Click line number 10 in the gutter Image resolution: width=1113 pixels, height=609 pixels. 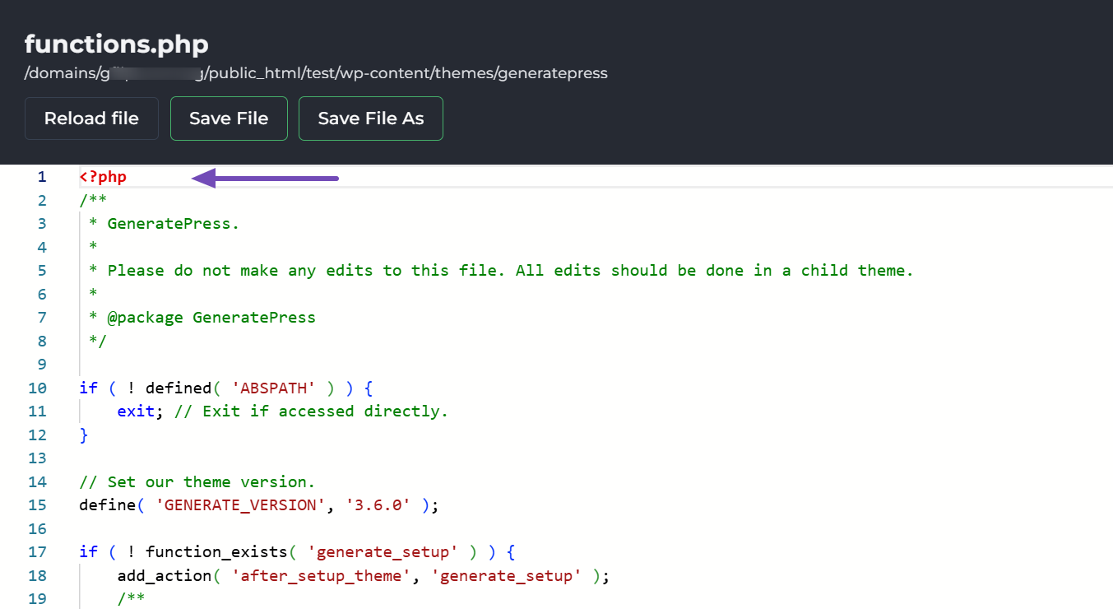pyautogui.click(x=38, y=388)
